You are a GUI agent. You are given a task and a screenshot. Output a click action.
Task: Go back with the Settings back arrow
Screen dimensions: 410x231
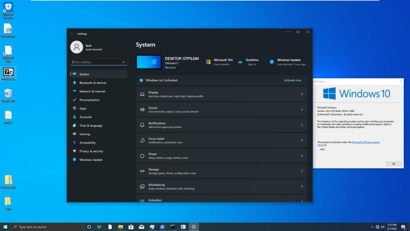[72, 34]
